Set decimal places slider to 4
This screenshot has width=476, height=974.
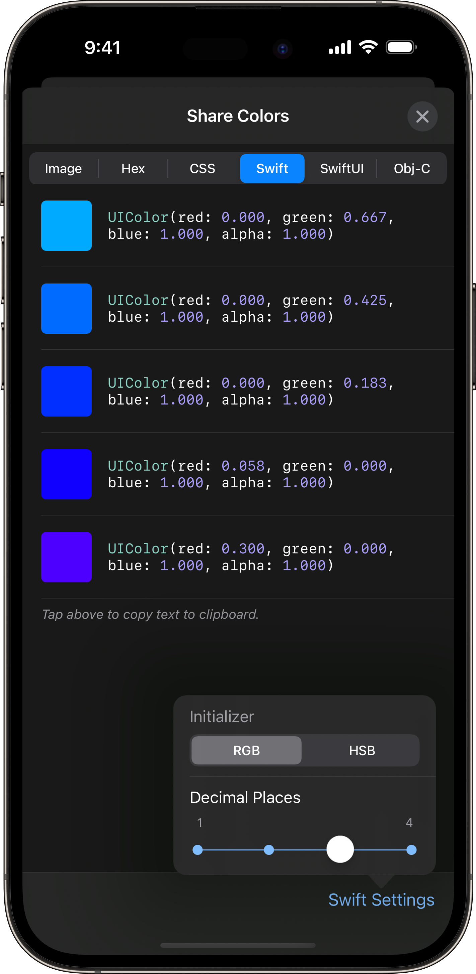[x=411, y=850]
